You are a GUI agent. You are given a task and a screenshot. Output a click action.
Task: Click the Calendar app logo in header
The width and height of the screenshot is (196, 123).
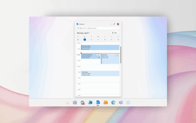coord(77,24)
